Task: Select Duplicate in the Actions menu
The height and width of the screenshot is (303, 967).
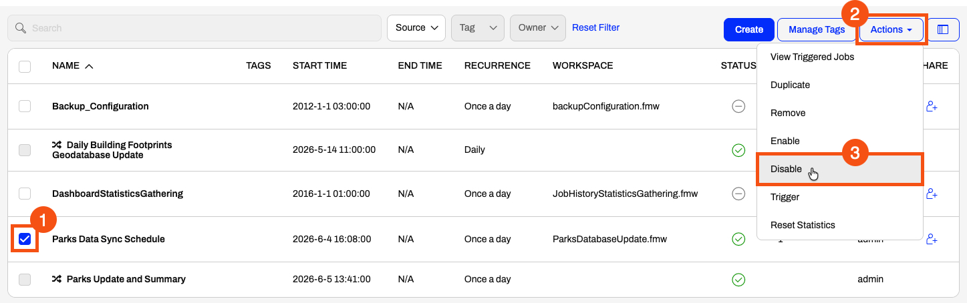Action: coord(840,85)
